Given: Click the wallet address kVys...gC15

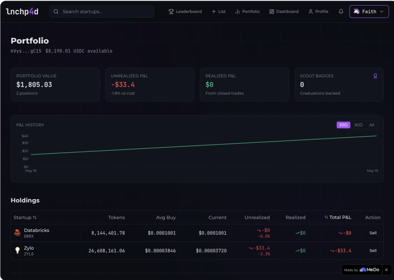Looking at the screenshot, I should (26, 51).
